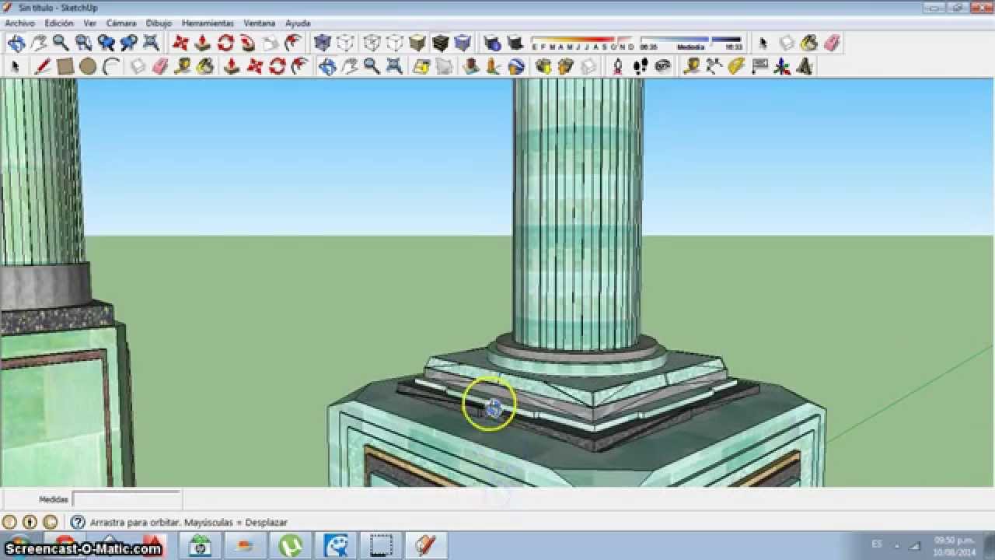Open the Edición menu

(59, 23)
